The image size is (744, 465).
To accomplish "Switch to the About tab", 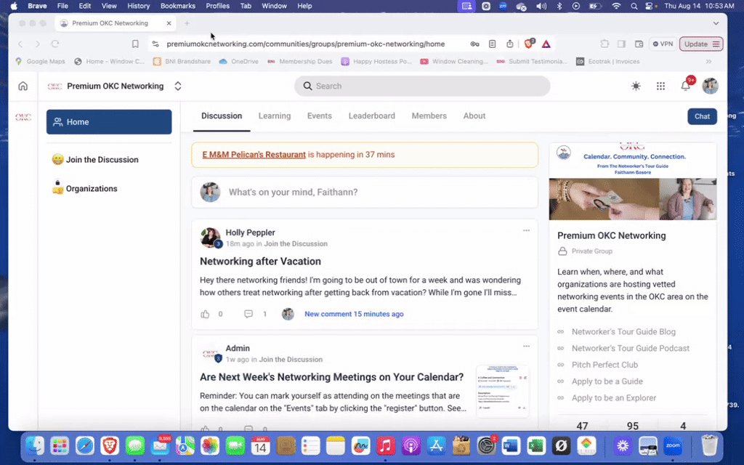I will (474, 116).
